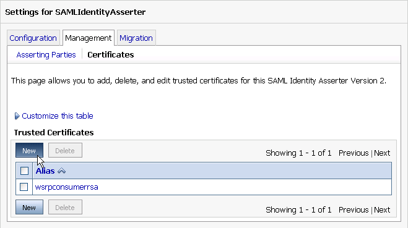Click the Delete button above the table
The height and width of the screenshot is (228, 408).
[x=65, y=150]
